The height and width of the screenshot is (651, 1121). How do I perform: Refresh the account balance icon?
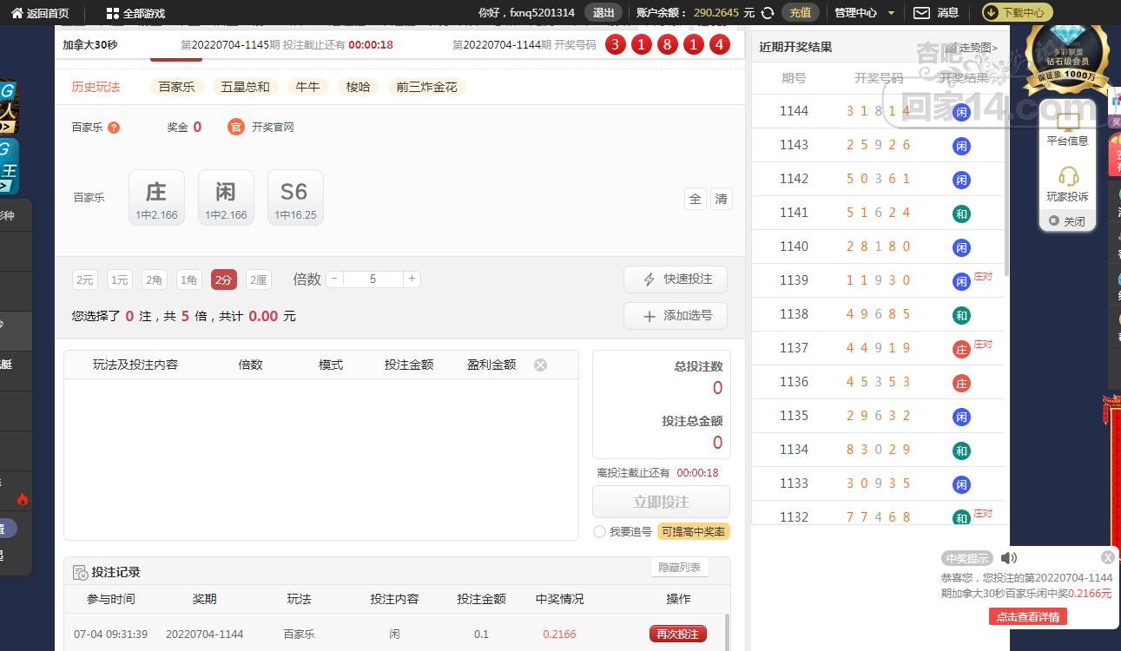[768, 13]
